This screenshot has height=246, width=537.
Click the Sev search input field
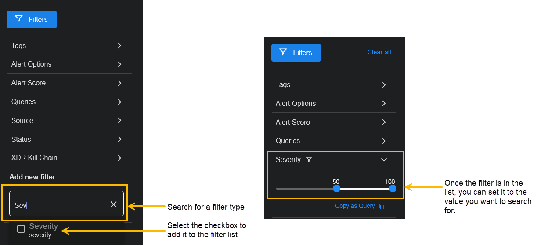tap(57, 204)
